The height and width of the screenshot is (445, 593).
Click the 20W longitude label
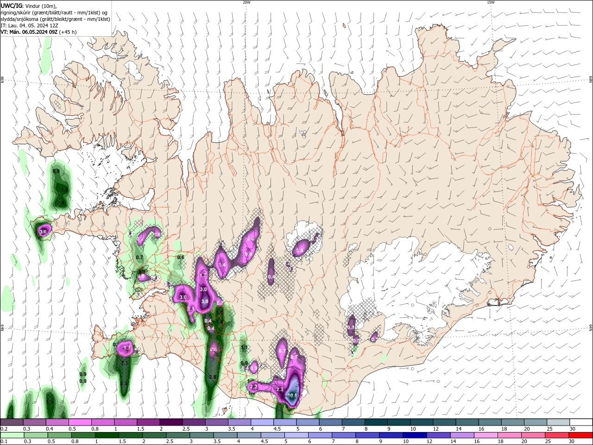(x=246, y=2)
